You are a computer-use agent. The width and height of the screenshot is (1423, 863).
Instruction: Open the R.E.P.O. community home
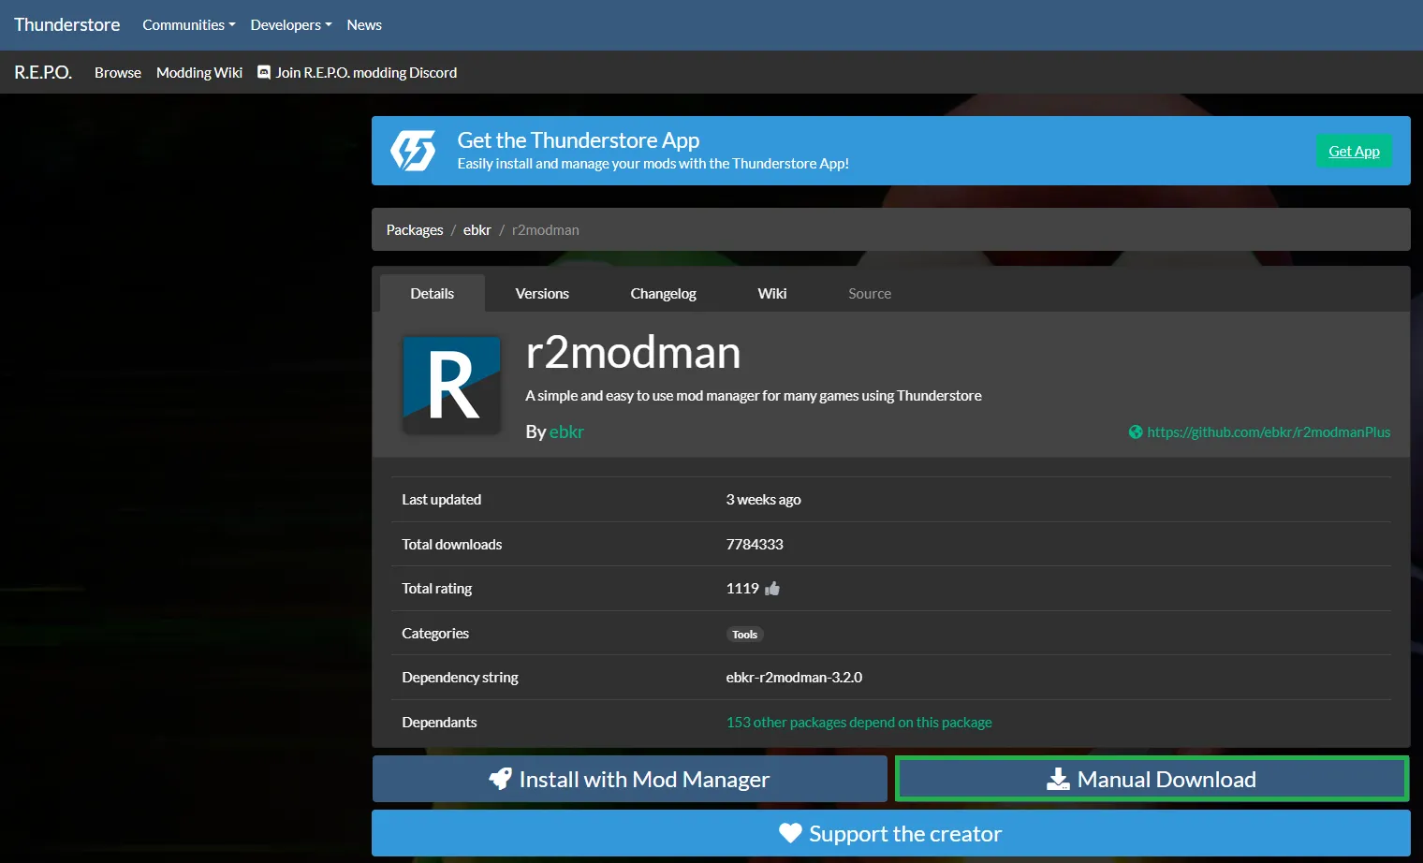coord(43,72)
